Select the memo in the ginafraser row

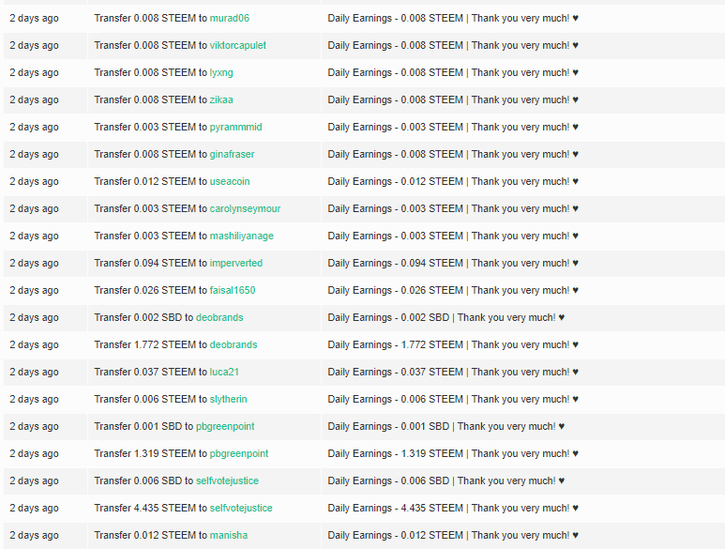(x=453, y=155)
